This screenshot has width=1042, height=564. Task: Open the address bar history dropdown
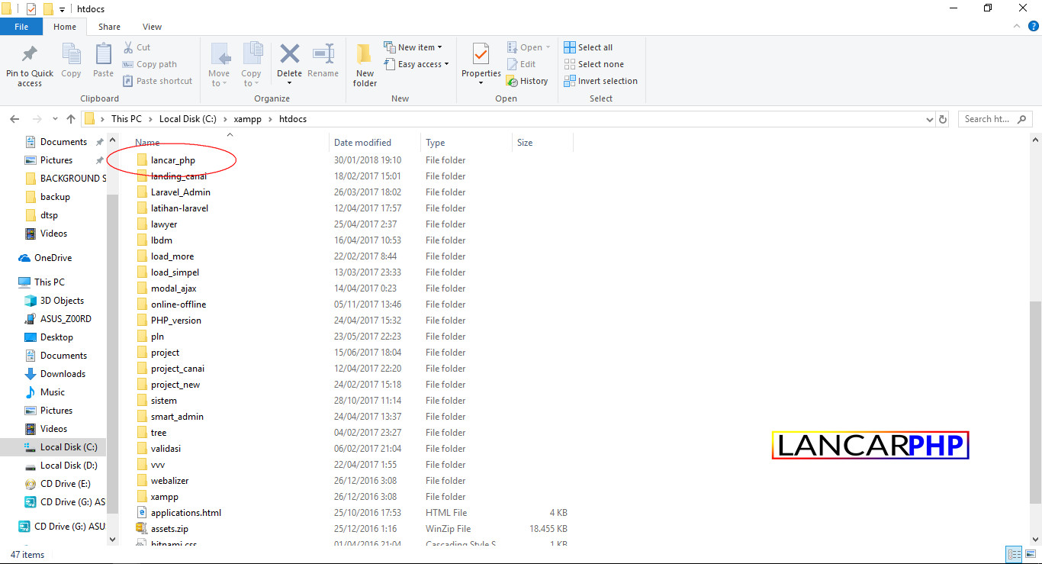pos(928,119)
